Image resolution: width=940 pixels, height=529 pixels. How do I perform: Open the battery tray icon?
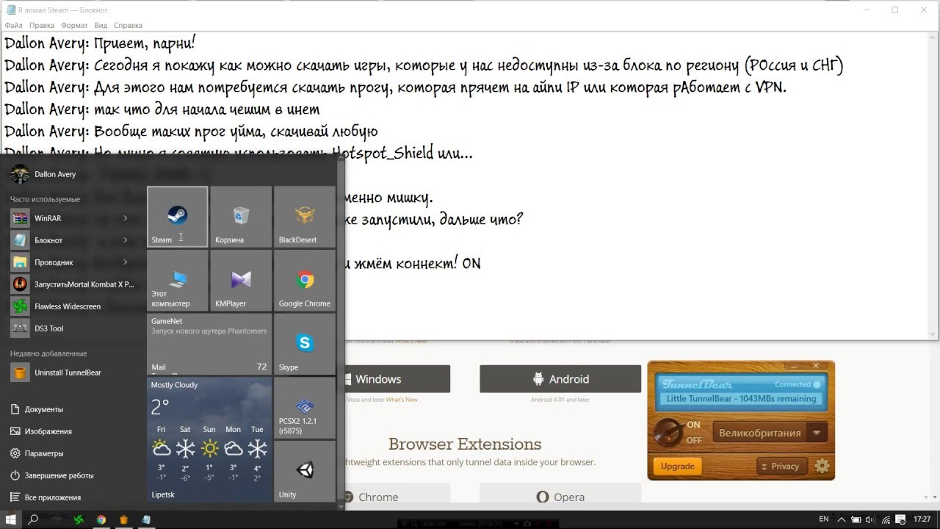pos(856,519)
